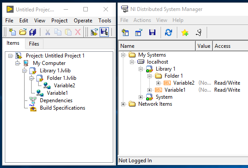
Task: Click the project deploy icon next to Delete
Action: [x=94, y=32]
